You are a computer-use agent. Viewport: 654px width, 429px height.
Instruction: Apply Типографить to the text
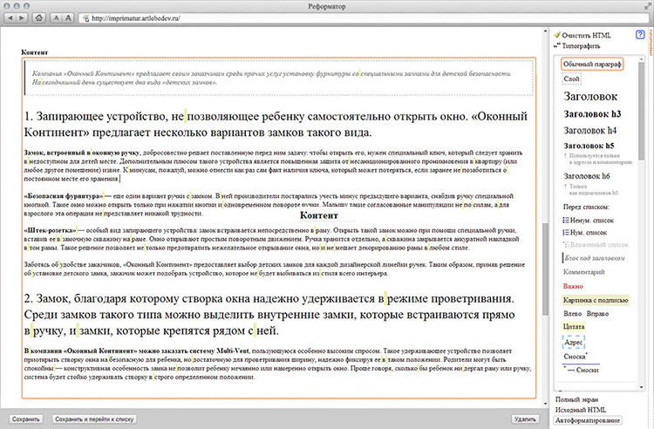click(x=577, y=46)
